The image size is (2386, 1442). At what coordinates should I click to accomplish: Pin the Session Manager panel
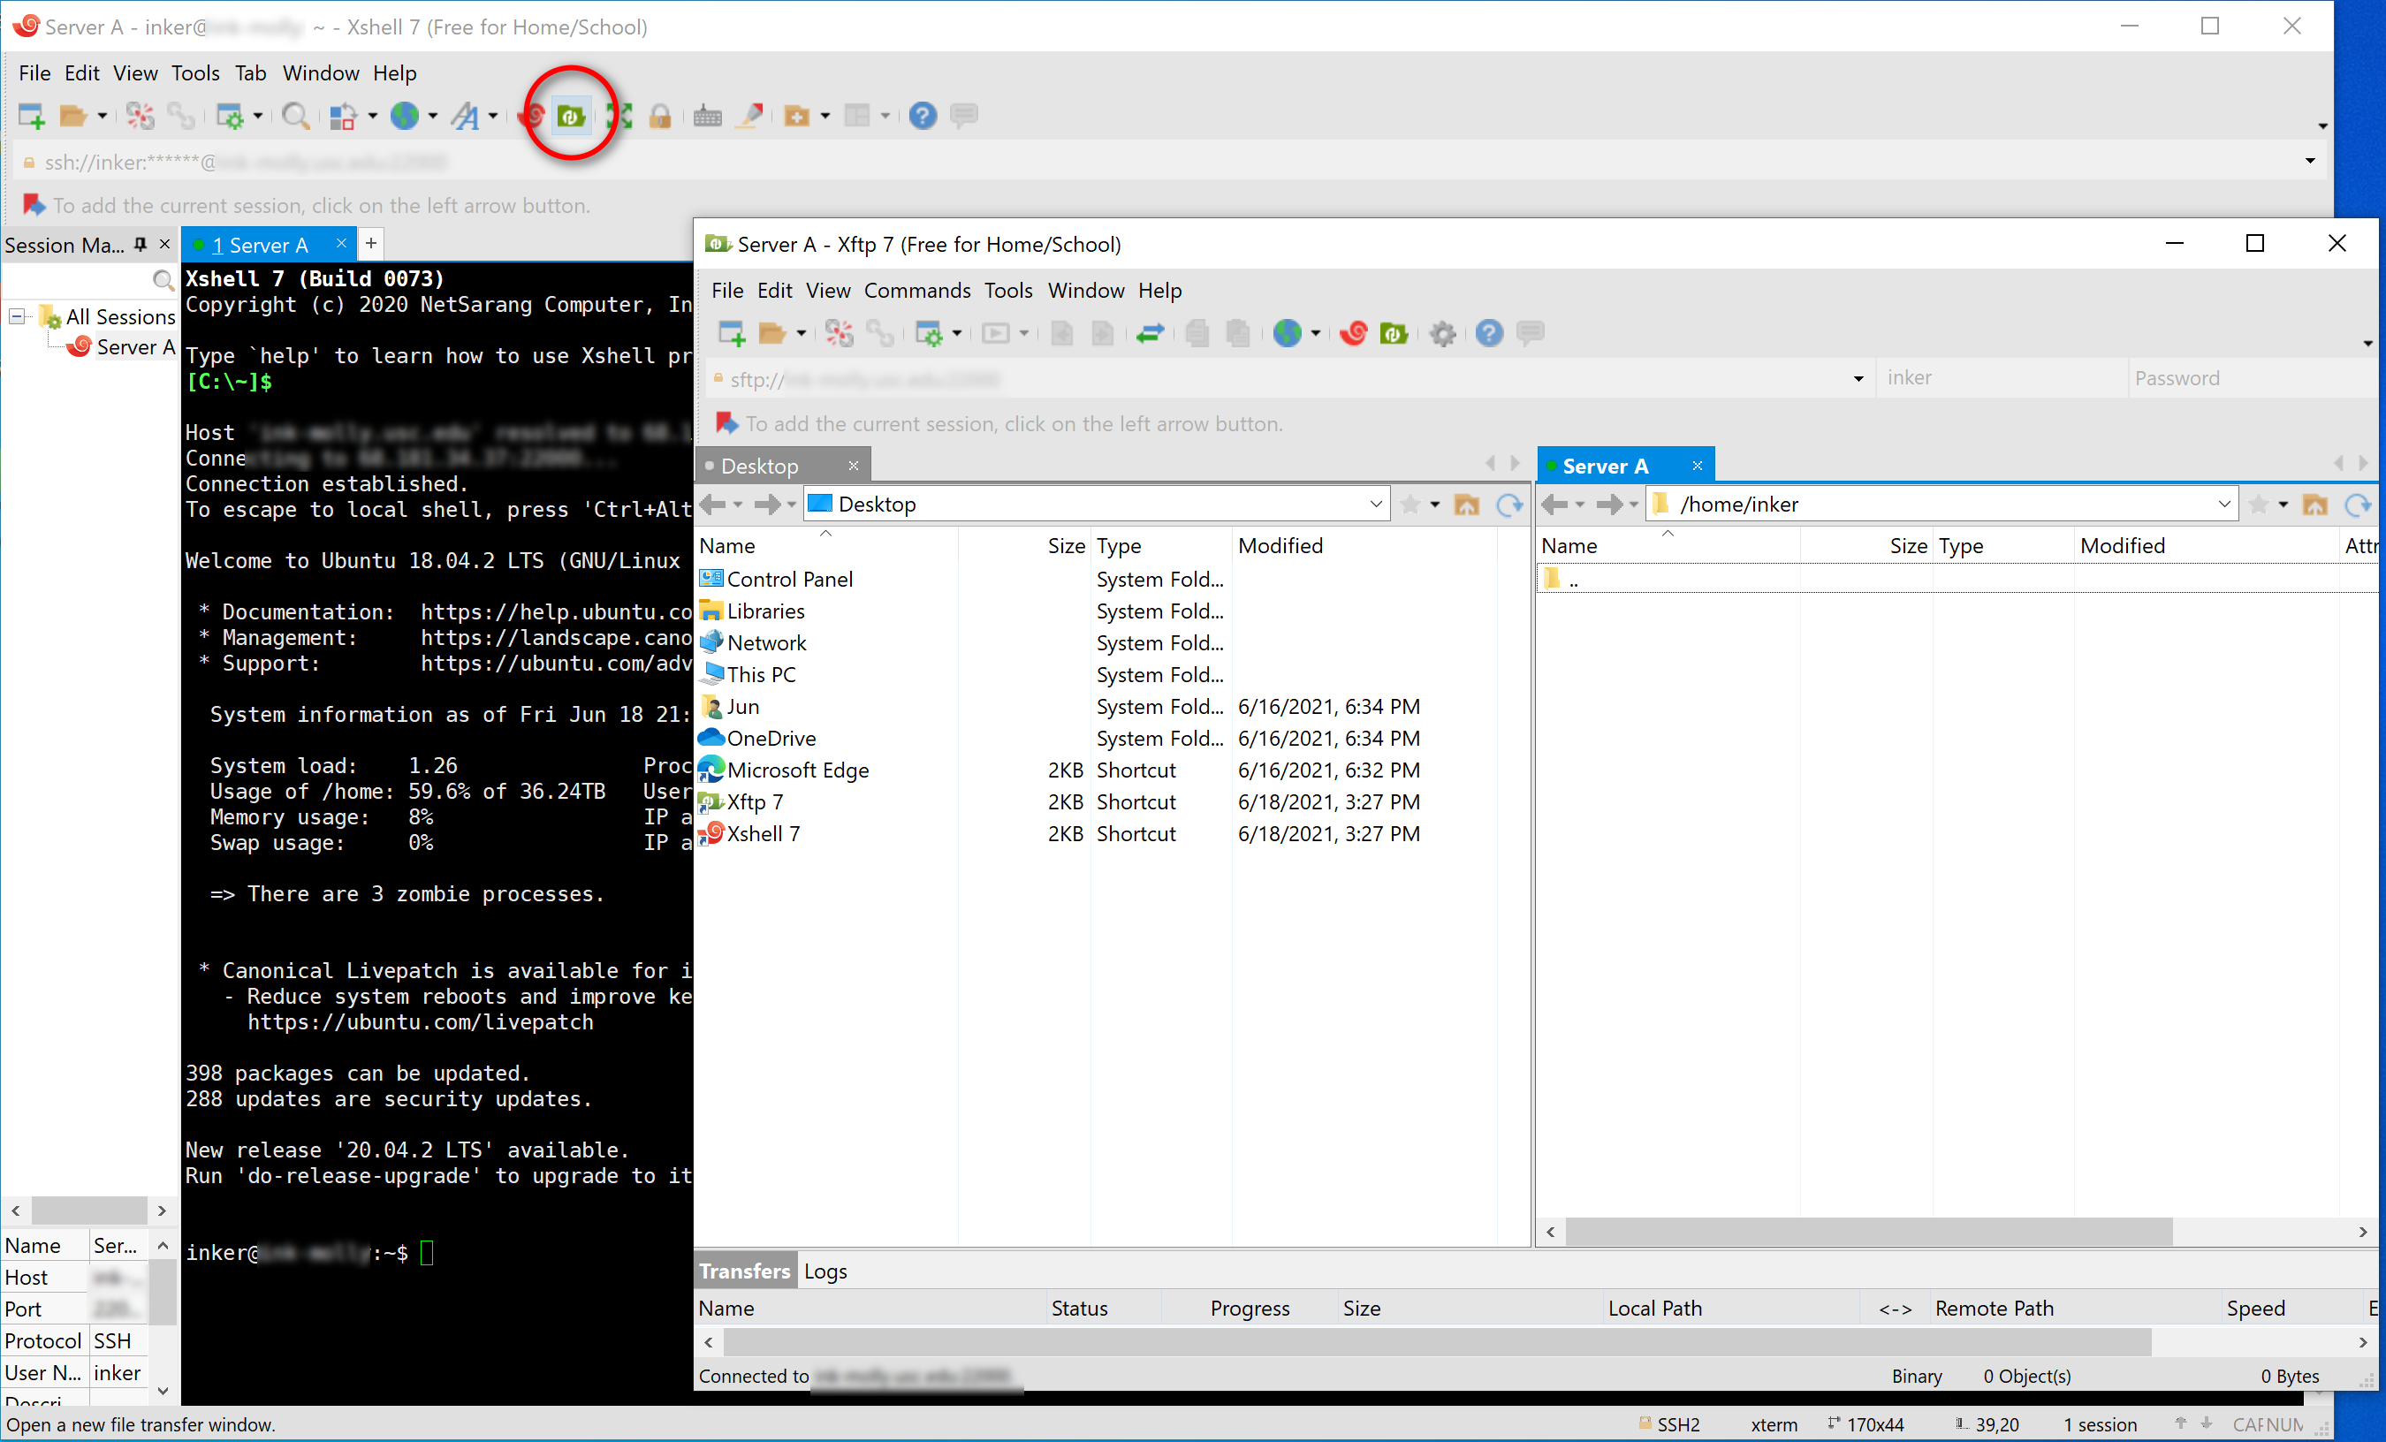pyautogui.click(x=141, y=244)
